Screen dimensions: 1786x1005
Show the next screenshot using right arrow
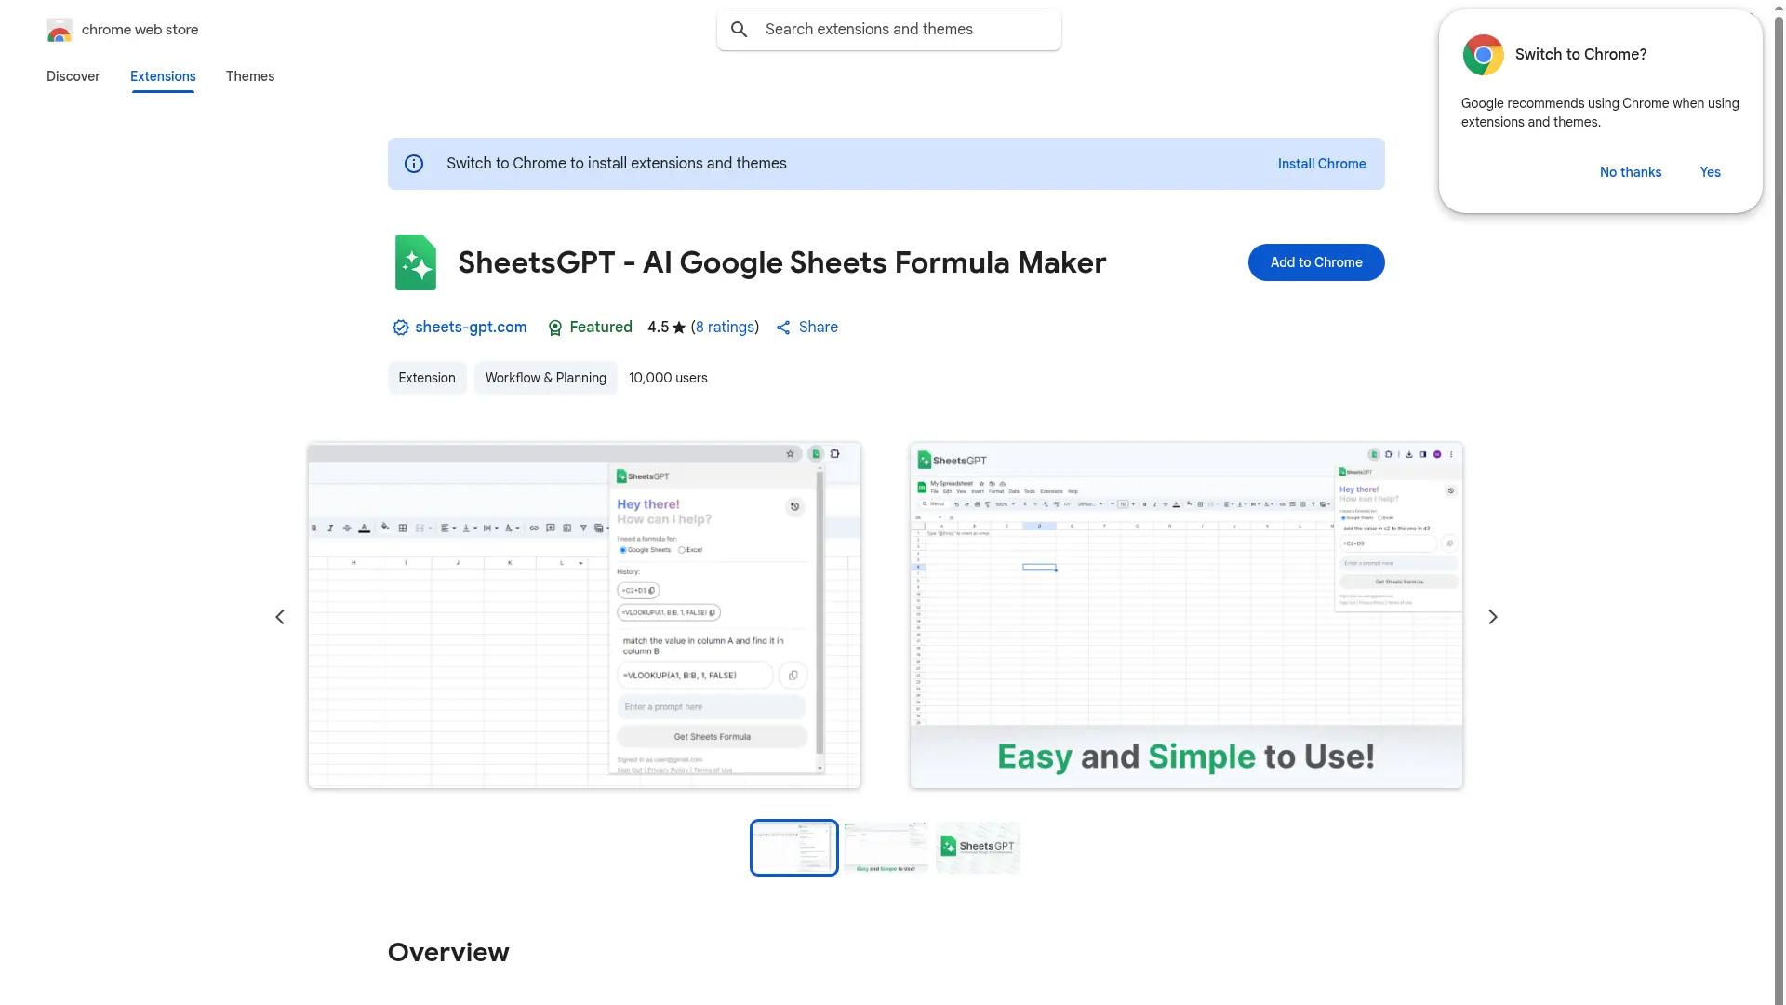pos(1492,616)
